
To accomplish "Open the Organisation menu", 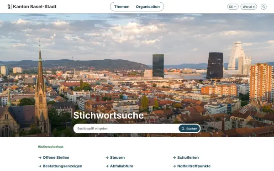I will [148, 7].
